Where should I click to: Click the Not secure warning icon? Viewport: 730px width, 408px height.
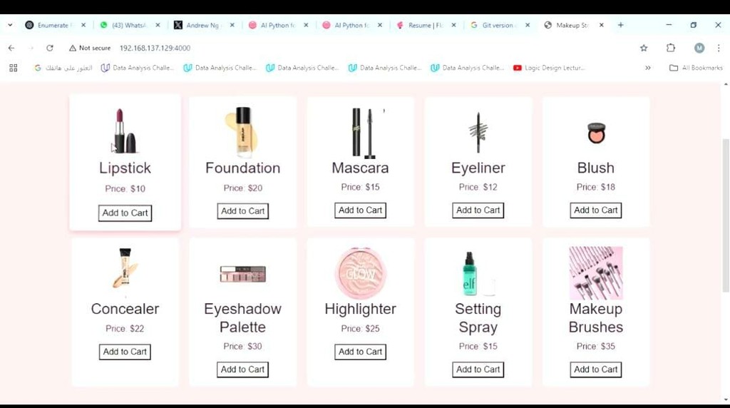click(x=73, y=48)
